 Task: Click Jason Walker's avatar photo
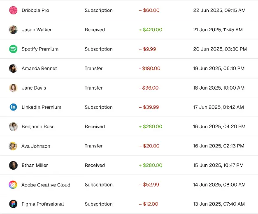point(13,30)
